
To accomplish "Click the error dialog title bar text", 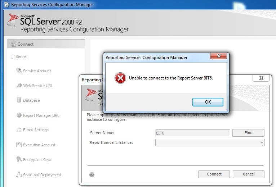I will pos(146,58).
